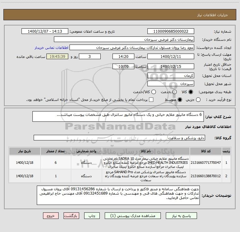The height and width of the screenshot is (232, 240).
Task: Click the واحد شمارش column header
Action: pyautogui.click(x=86, y=151)
